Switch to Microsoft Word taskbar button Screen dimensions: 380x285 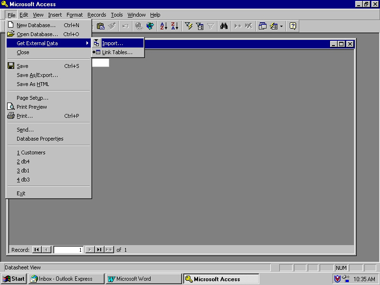[143, 279]
